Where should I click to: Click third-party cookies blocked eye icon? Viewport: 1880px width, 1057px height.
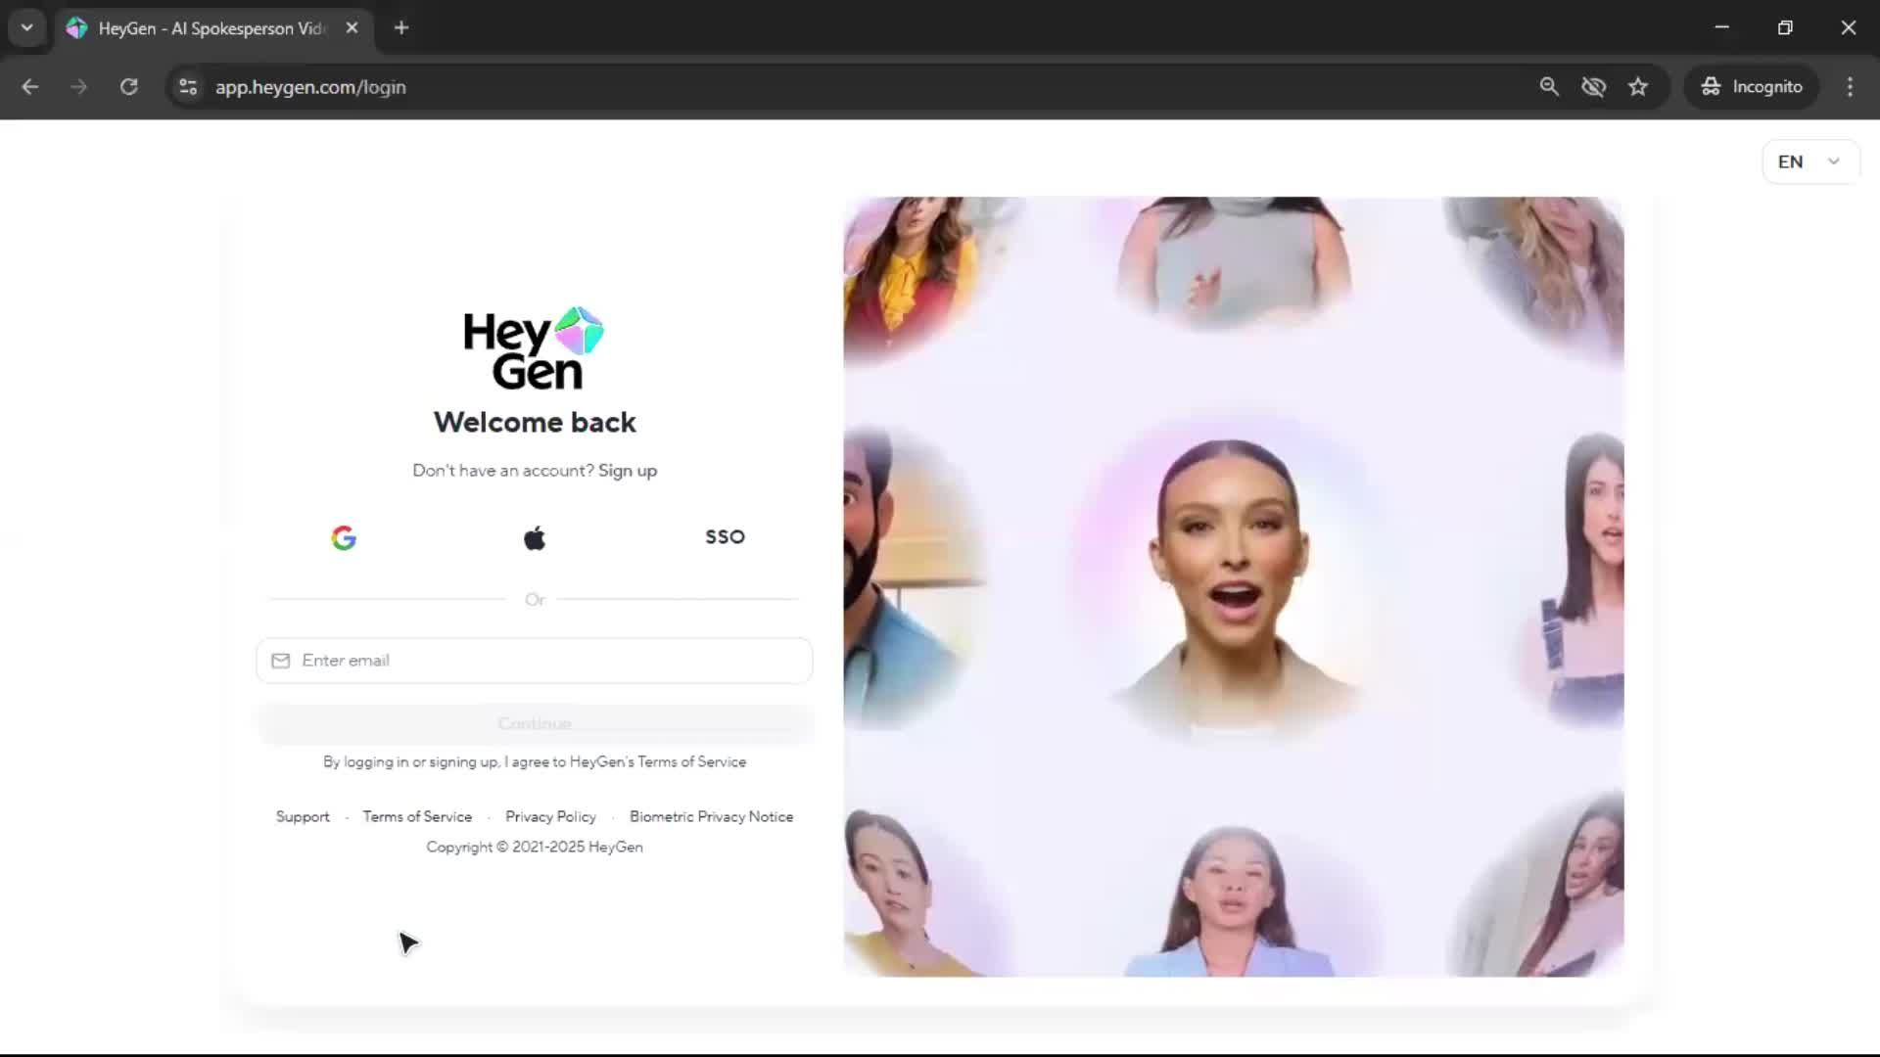1593,87
